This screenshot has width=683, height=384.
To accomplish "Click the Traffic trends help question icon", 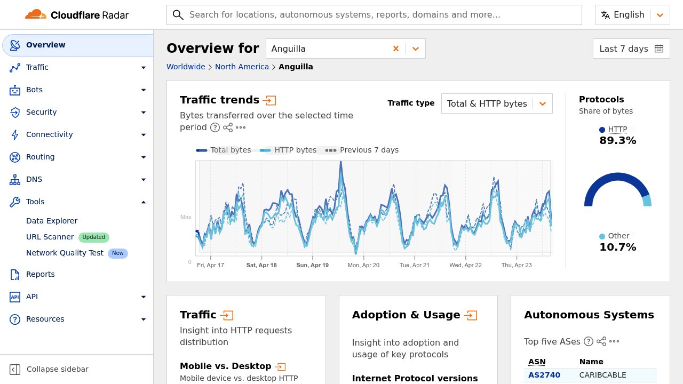I will [x=215, y=127].
